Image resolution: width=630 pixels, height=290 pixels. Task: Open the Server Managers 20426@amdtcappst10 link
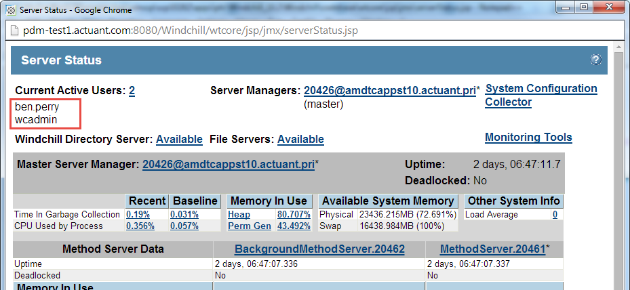point(390,90)
